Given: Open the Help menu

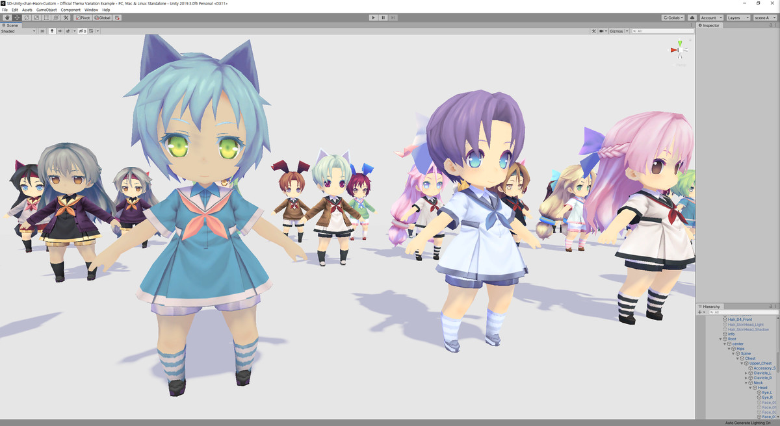Looking at the screenshot, I should click(106, 10).
